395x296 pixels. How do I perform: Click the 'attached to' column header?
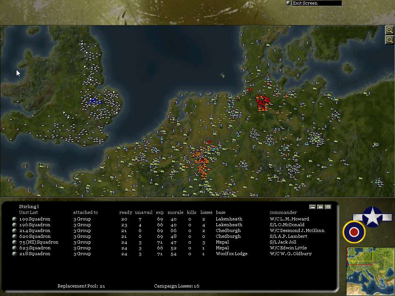[85, 212]
